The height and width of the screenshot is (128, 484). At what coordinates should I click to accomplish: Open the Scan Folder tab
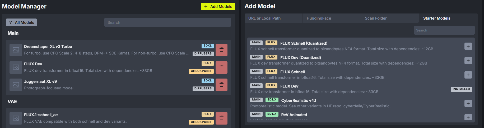pyautogui.click(x=390, y=18)
